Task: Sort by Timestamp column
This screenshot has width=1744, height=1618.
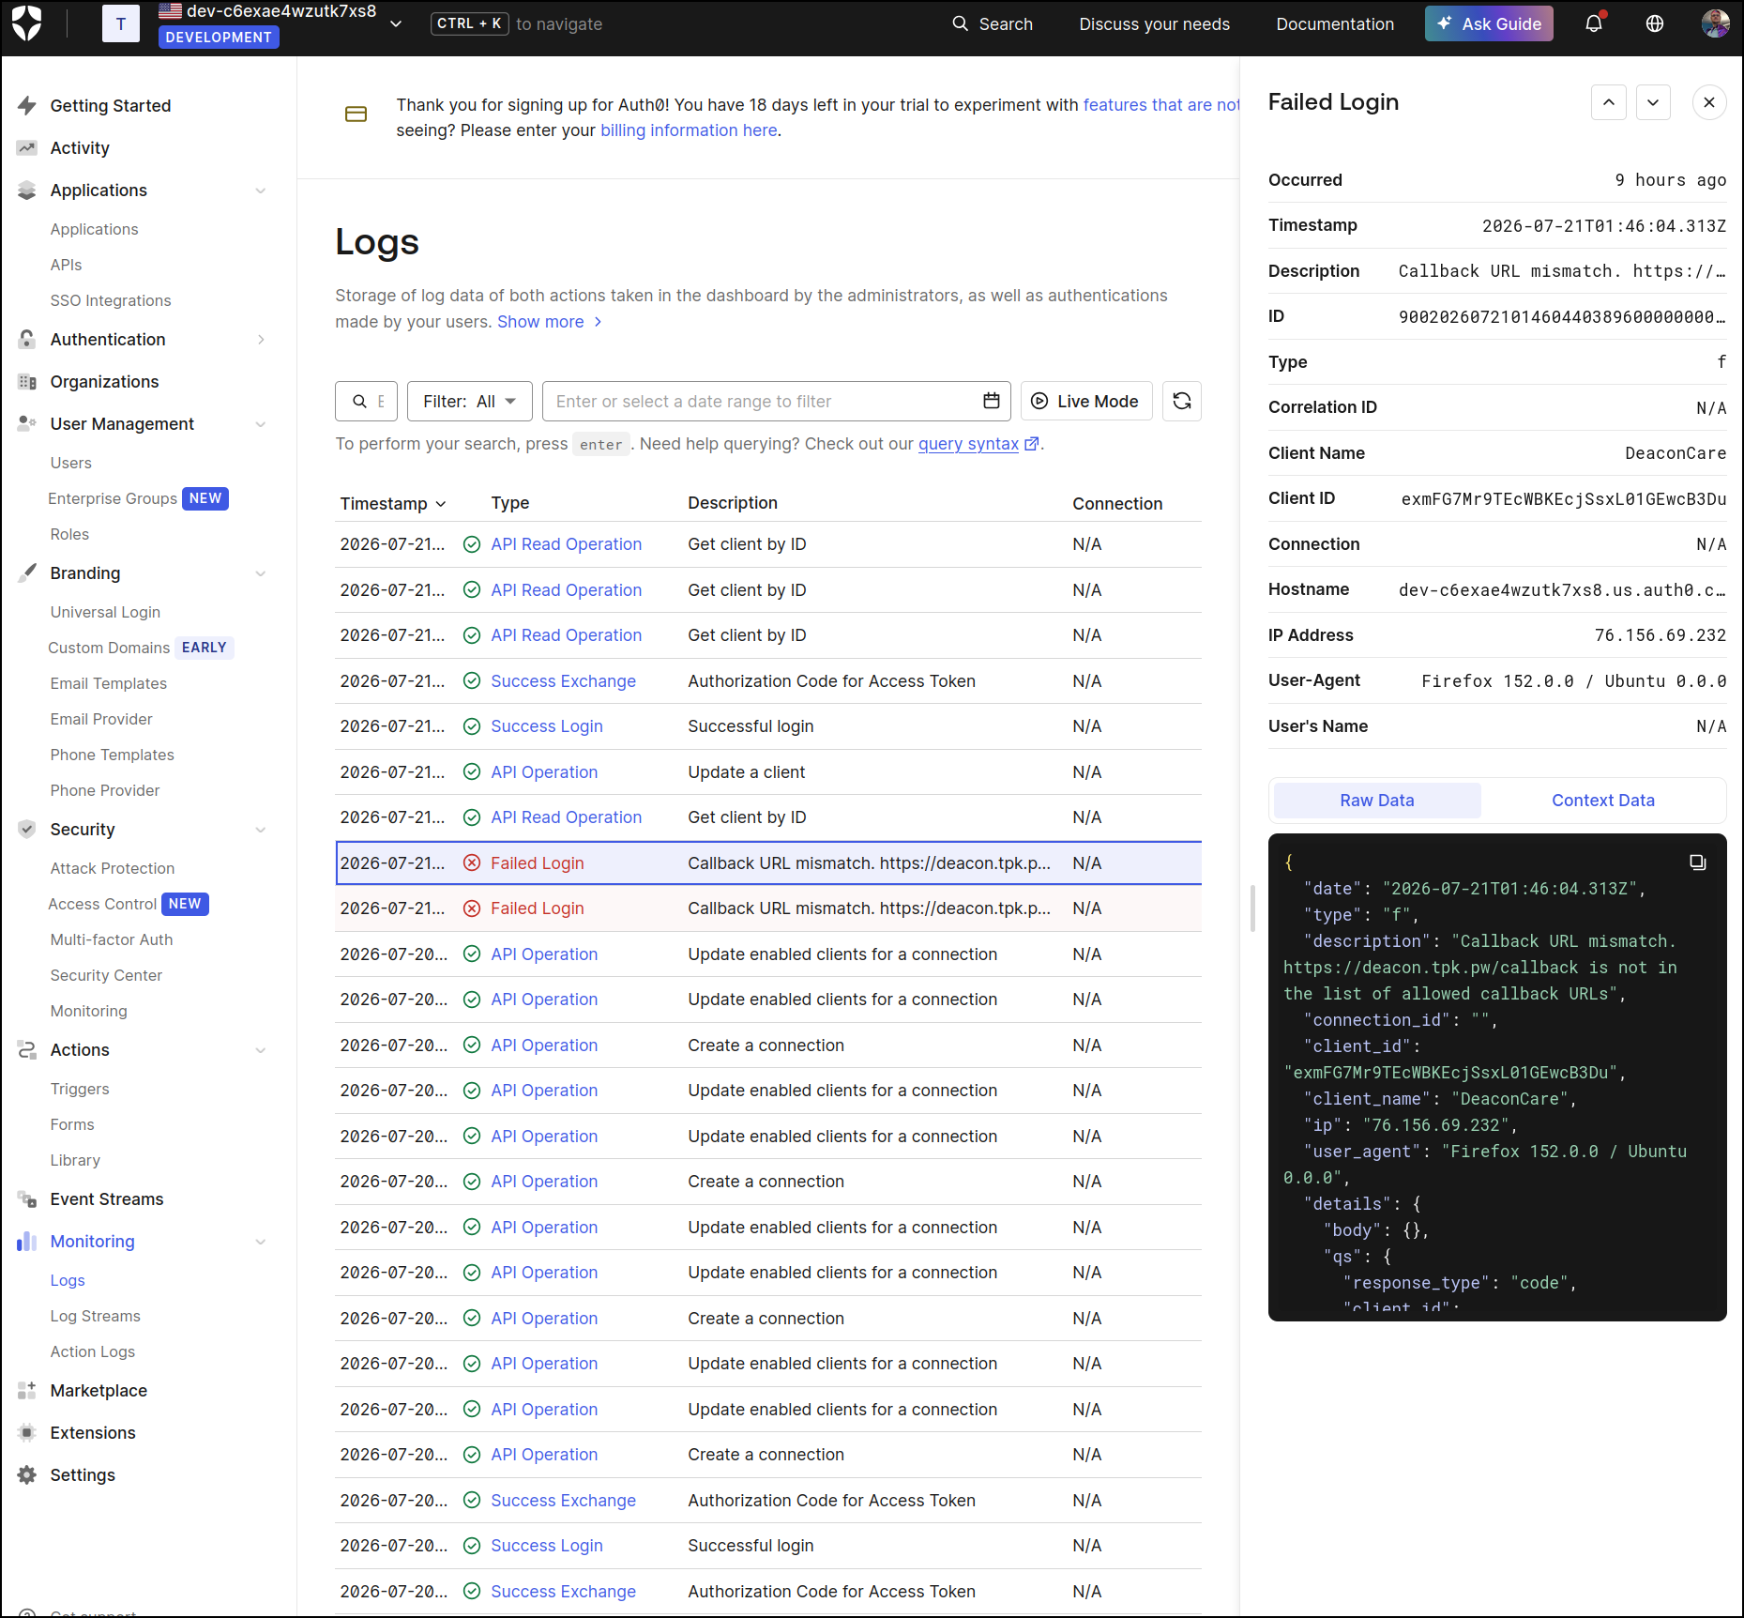Action: 393,504
